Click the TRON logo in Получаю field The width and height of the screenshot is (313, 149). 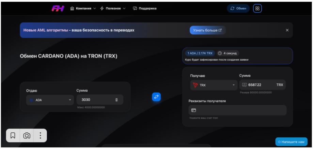click(x=195, y=85)
